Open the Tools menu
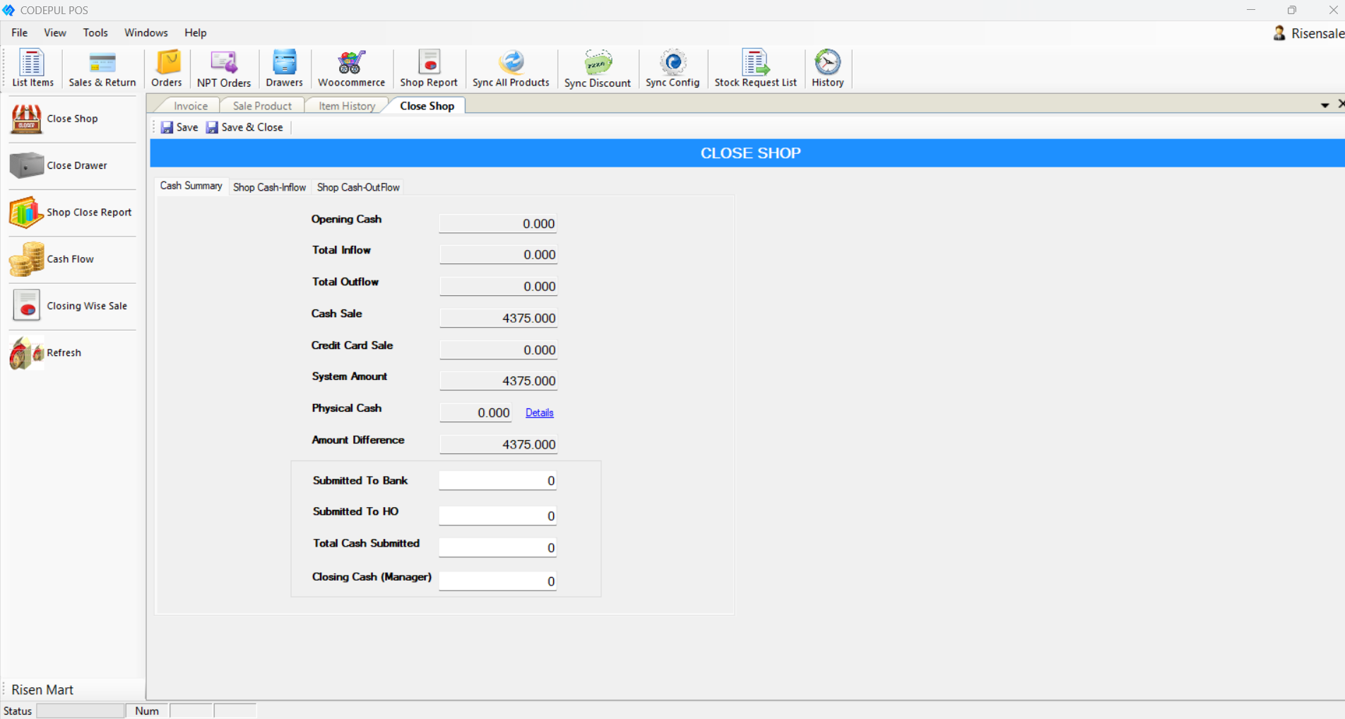This screenshot has width=1345, height=719. pos(95,32)
